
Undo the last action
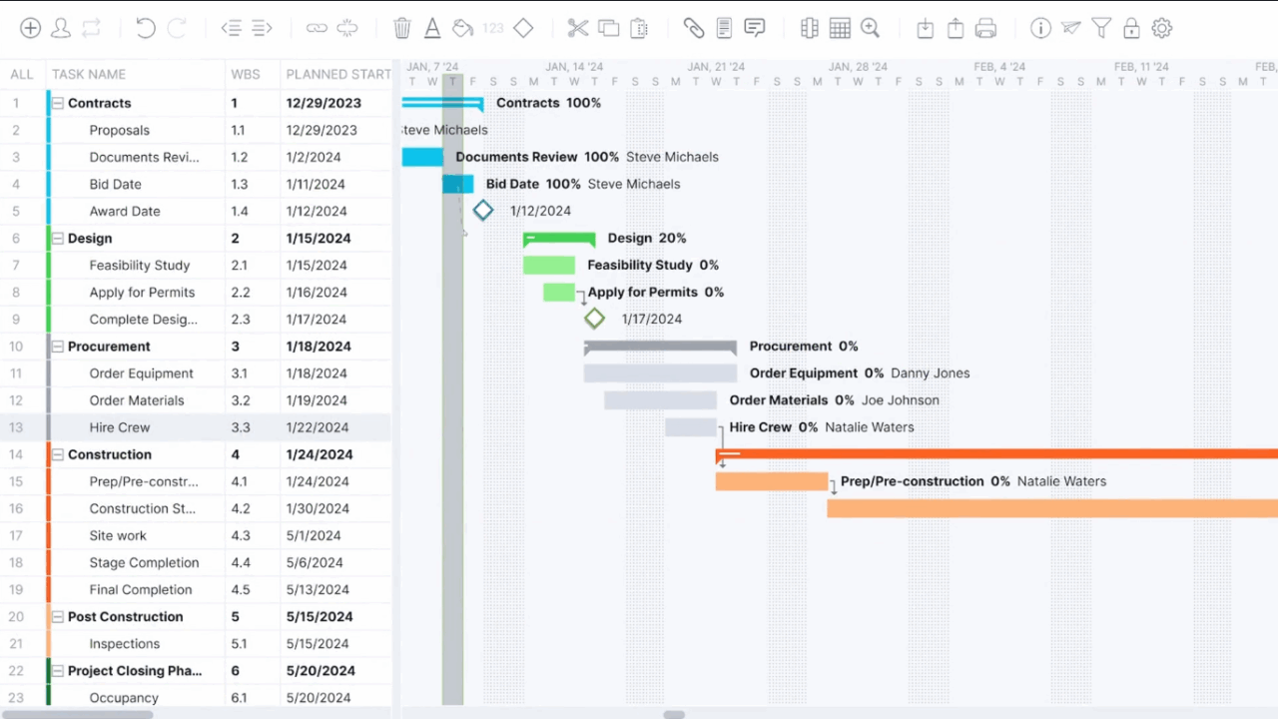coord(146,28)
